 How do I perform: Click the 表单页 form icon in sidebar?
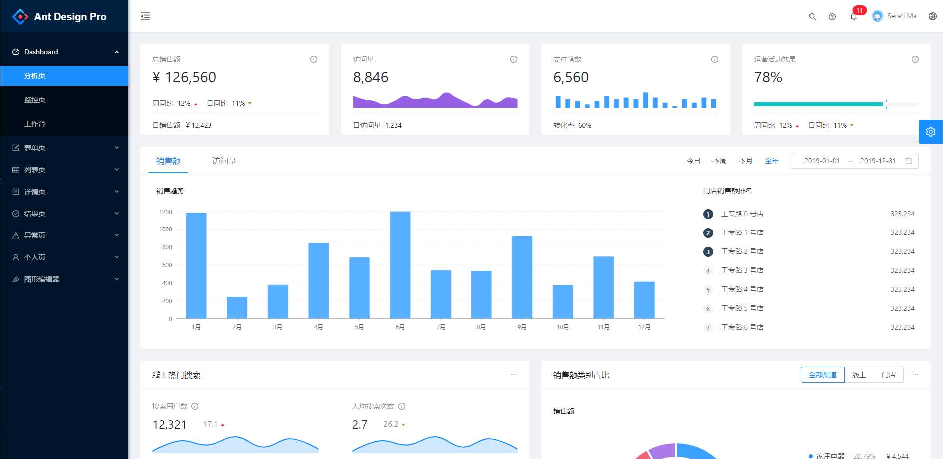pyautogui.click(x=16, y=148)
